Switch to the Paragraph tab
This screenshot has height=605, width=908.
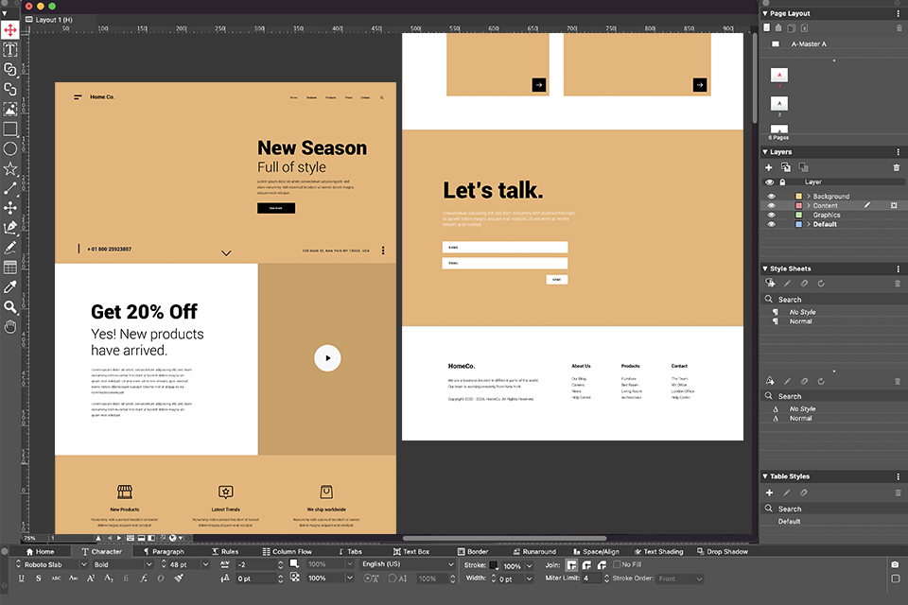(x=164, y=552)
